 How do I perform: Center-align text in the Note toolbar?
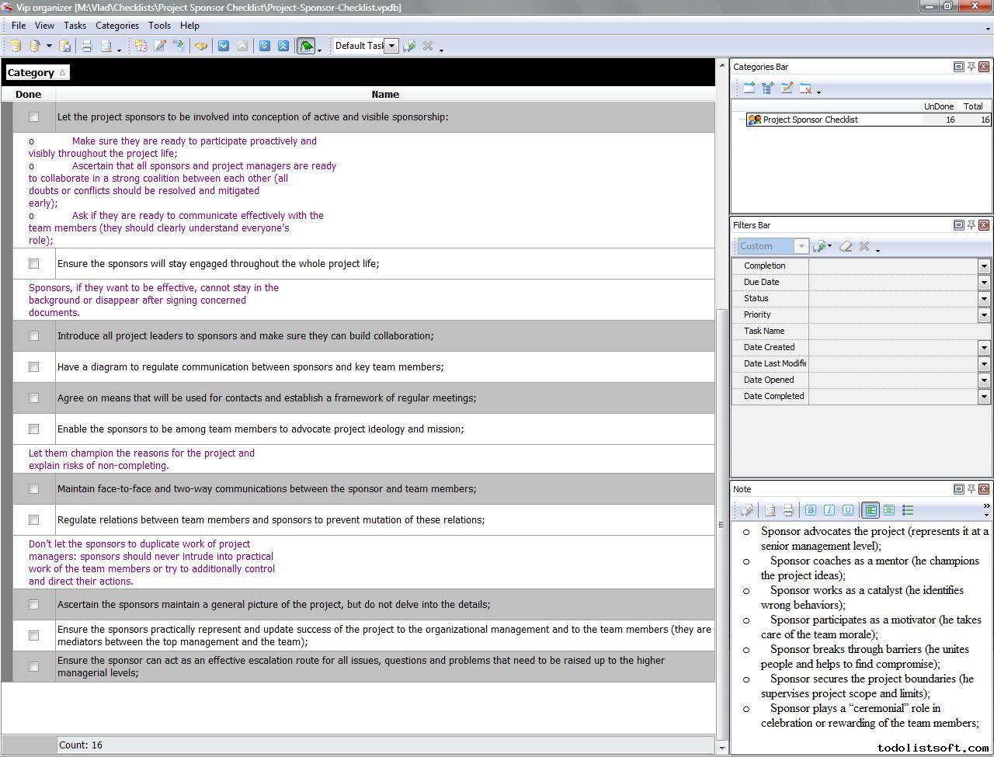pyautogui.click(x=889, y=510)
